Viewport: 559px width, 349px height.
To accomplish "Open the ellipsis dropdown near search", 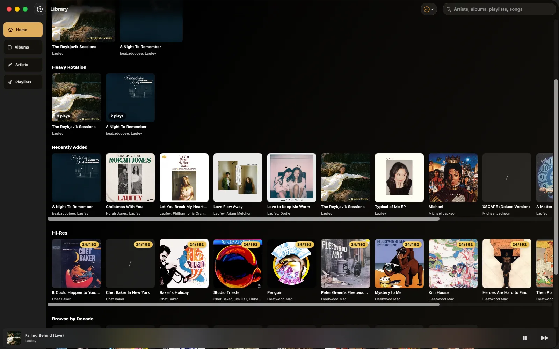I will click(x=429, y=9).
